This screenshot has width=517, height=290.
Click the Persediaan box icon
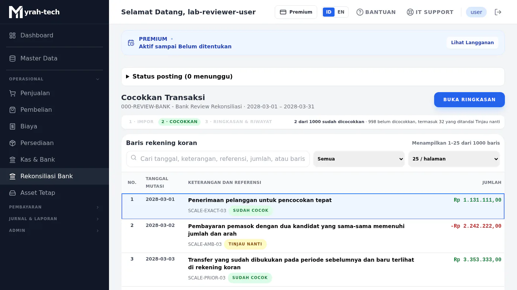[12, 143]
